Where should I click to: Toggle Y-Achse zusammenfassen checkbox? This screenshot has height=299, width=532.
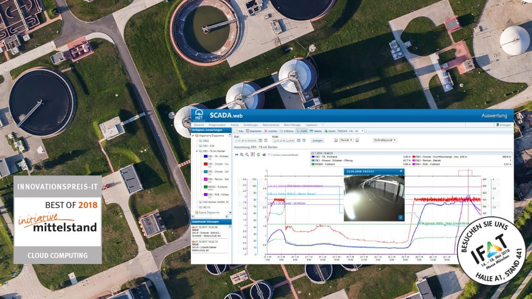(x=269, y=155)
